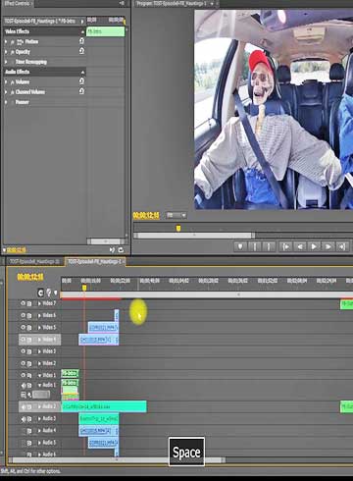Screen dimensions: 353x481
Task: Click the Program monitor playhead marker
Action: [178, 228]
